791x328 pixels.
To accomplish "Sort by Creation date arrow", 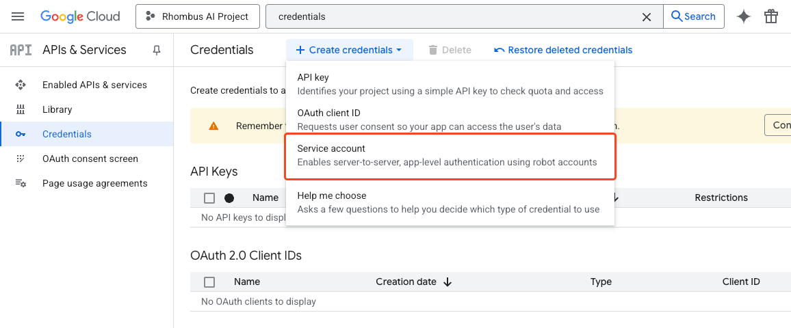I will pos(448,282).
